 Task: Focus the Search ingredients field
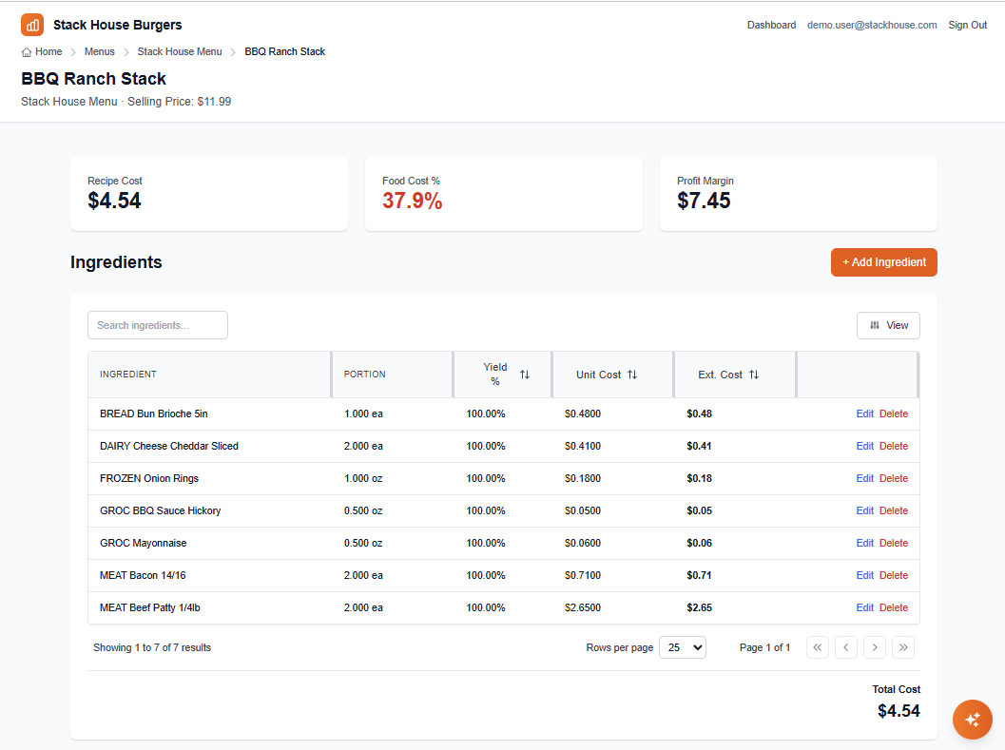click(158, 325)
